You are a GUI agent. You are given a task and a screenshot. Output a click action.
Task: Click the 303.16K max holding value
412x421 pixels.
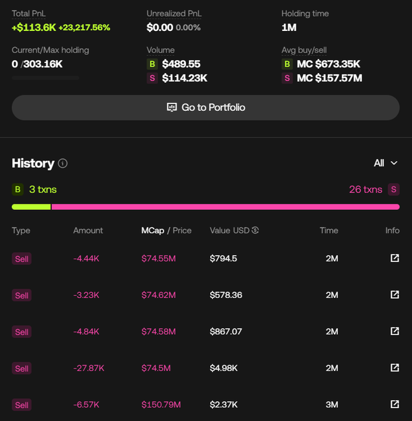pyautogui.click(x=43, y=64)
